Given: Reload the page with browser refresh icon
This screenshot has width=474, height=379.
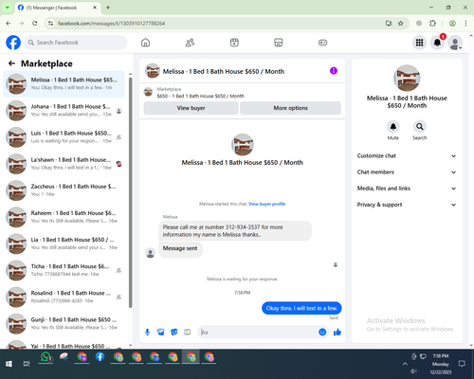Looking at the screenshot, I should pos(35,23).
